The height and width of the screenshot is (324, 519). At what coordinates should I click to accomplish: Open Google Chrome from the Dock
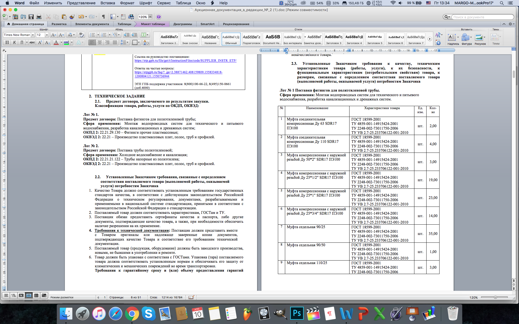(x=132, y=314)
